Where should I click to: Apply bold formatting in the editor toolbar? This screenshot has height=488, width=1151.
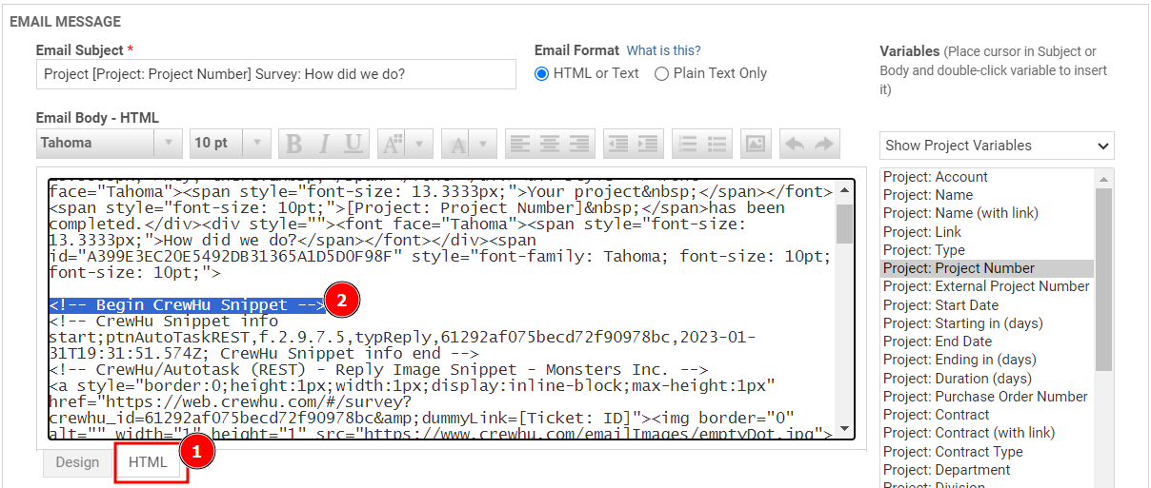293,144
